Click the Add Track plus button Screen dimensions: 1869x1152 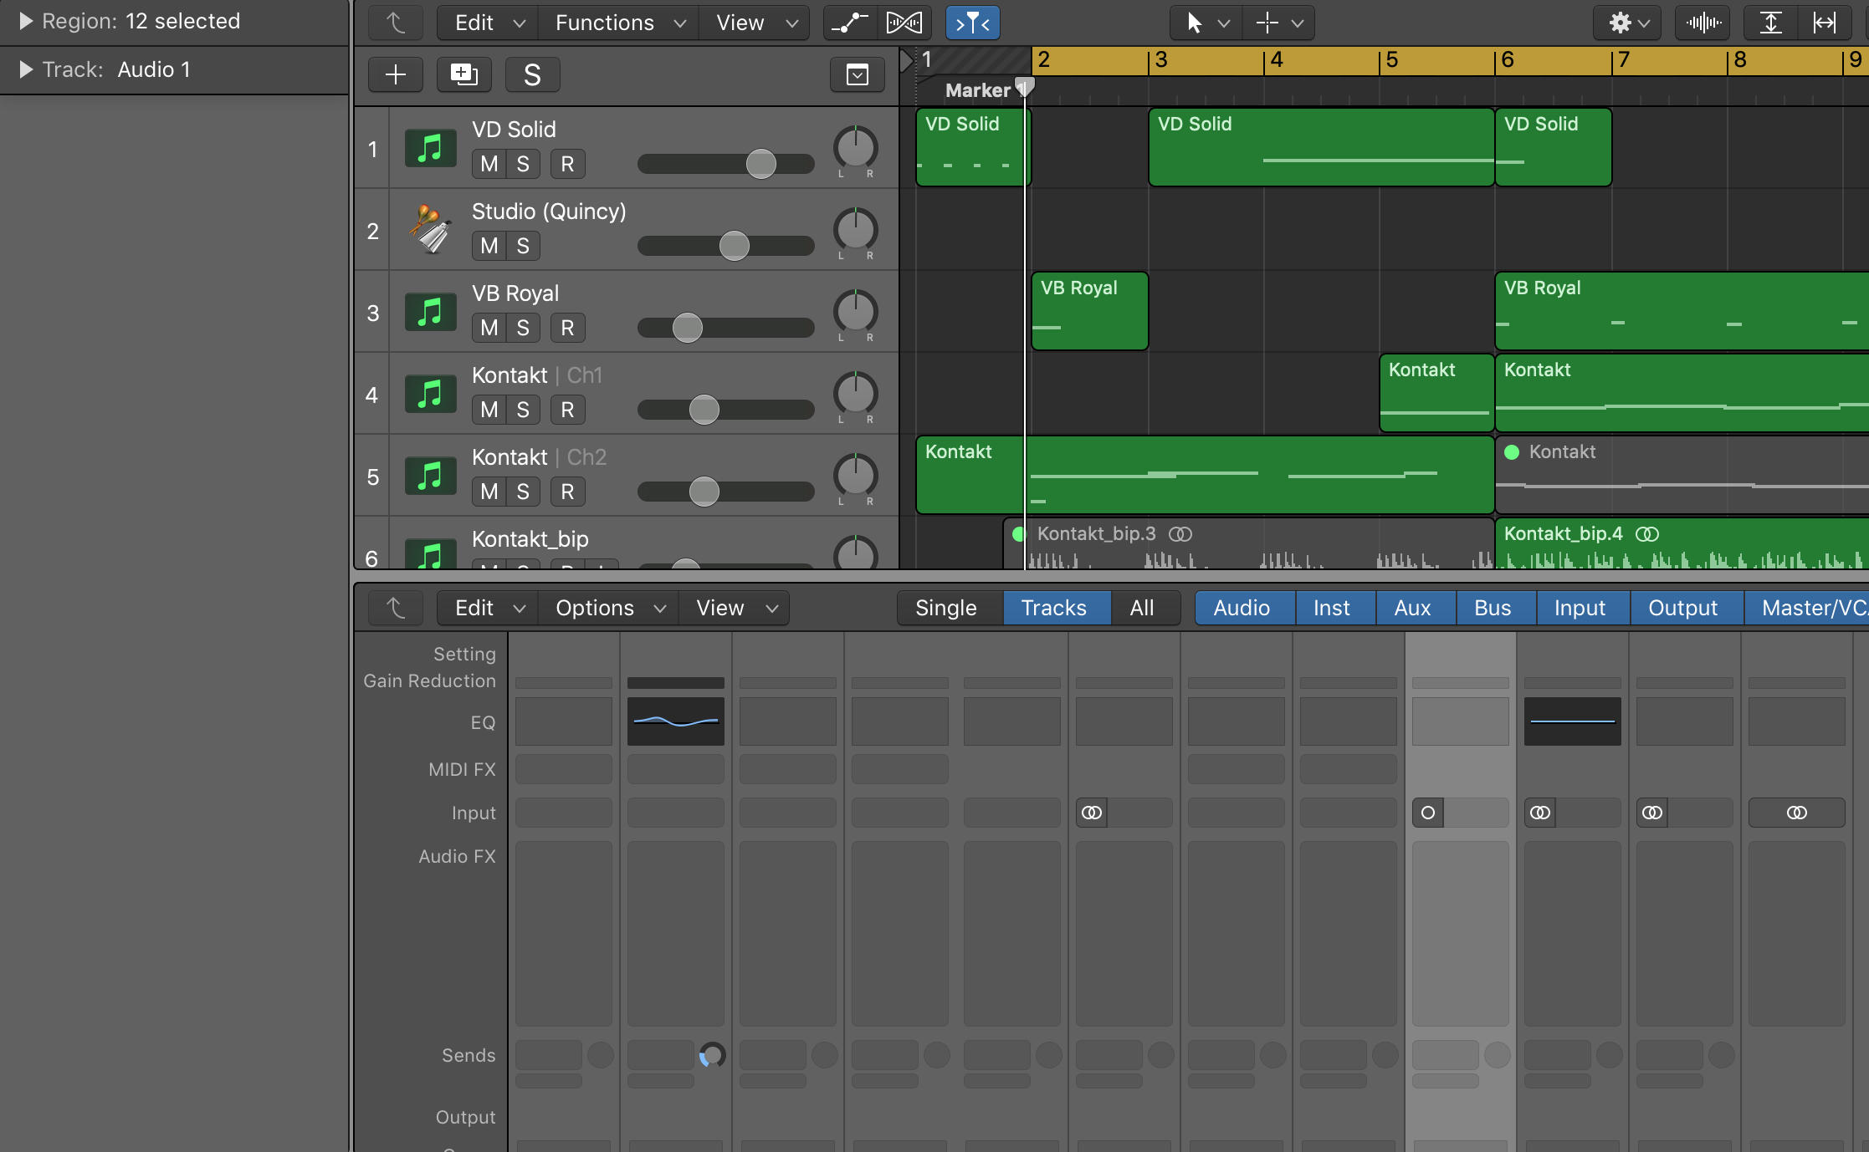click(x=395, y=75)
